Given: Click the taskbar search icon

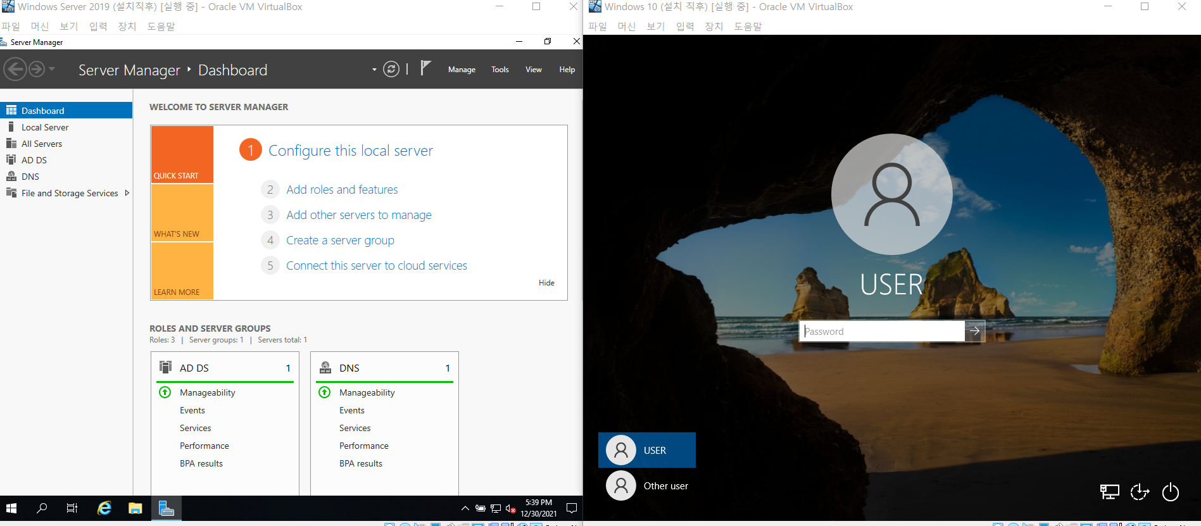Looking at the screenshot, I should (42, 508).
